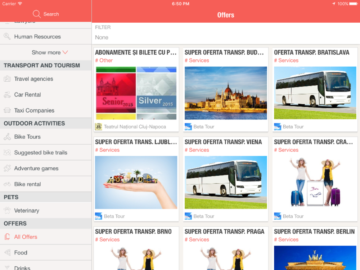Click '# Services' tag on Budapest card
Viewport: 360px width, 270px height.
[x=197, y=60]
